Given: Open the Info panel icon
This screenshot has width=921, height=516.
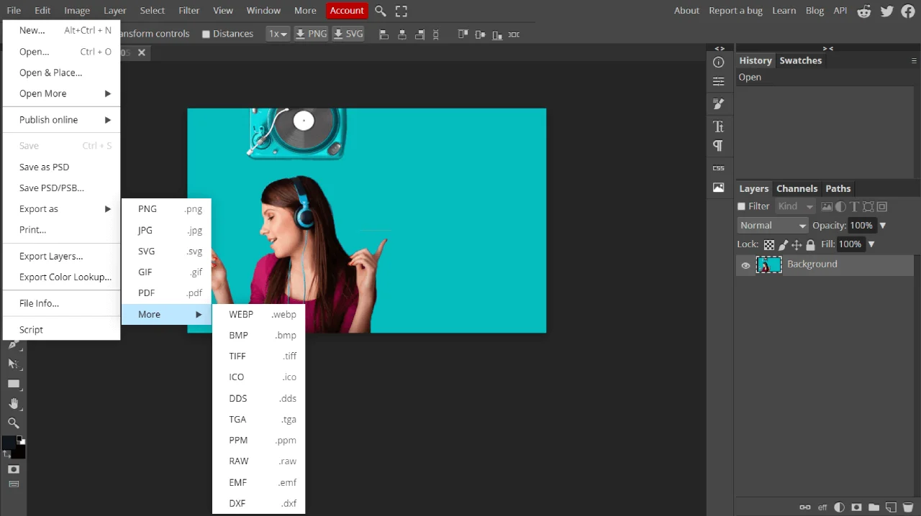Looking at the screenshot, I should coord(718,63).
